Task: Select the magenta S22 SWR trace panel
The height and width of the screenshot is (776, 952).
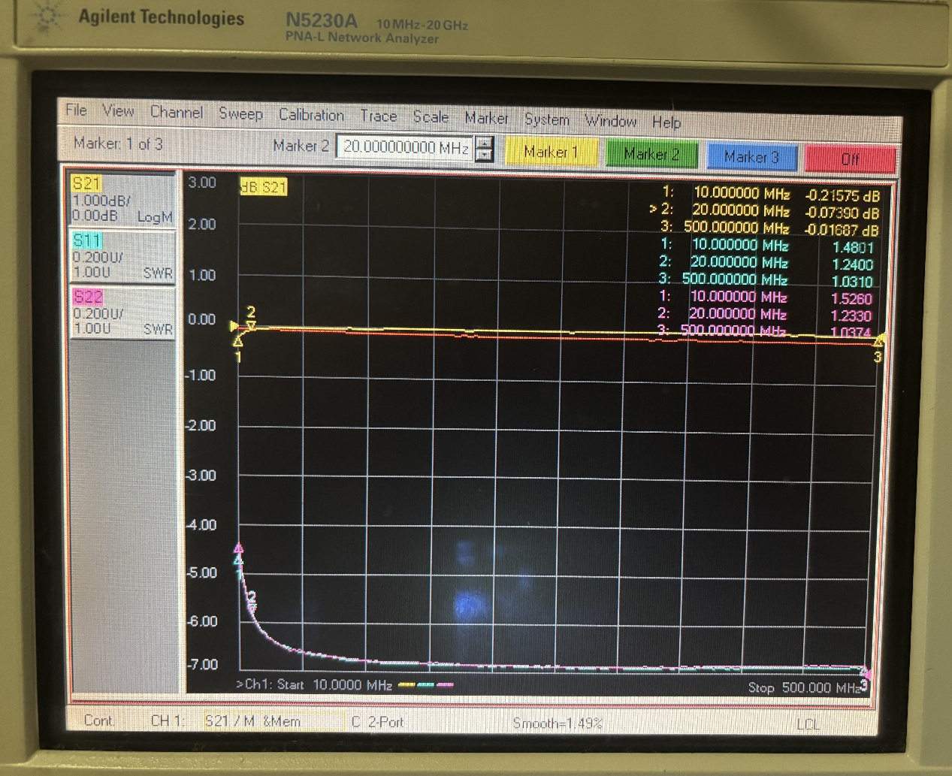Action: point(122,313)
